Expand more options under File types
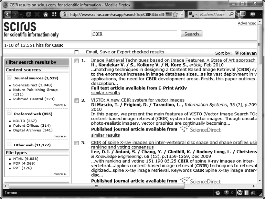This screenshot has width=265, height=199. (x=60, y=174)
